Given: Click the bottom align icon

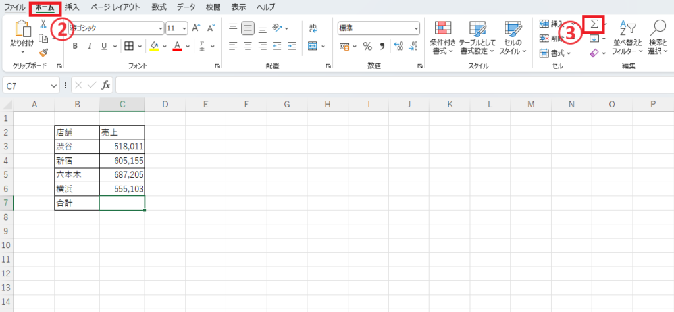Looking at the screenshot, I should click(x=262, y=28).
